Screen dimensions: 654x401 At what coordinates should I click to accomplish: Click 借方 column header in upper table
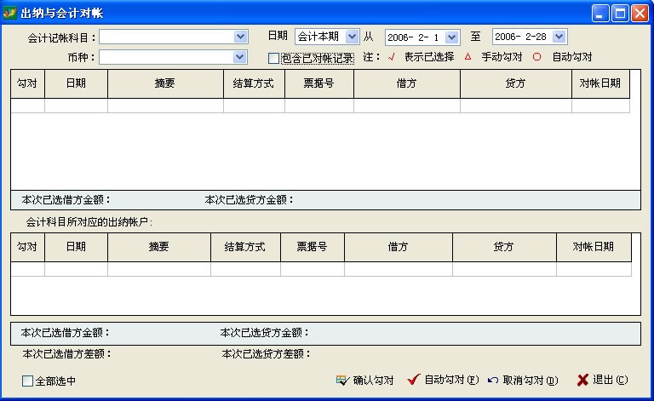coord(406,83)
